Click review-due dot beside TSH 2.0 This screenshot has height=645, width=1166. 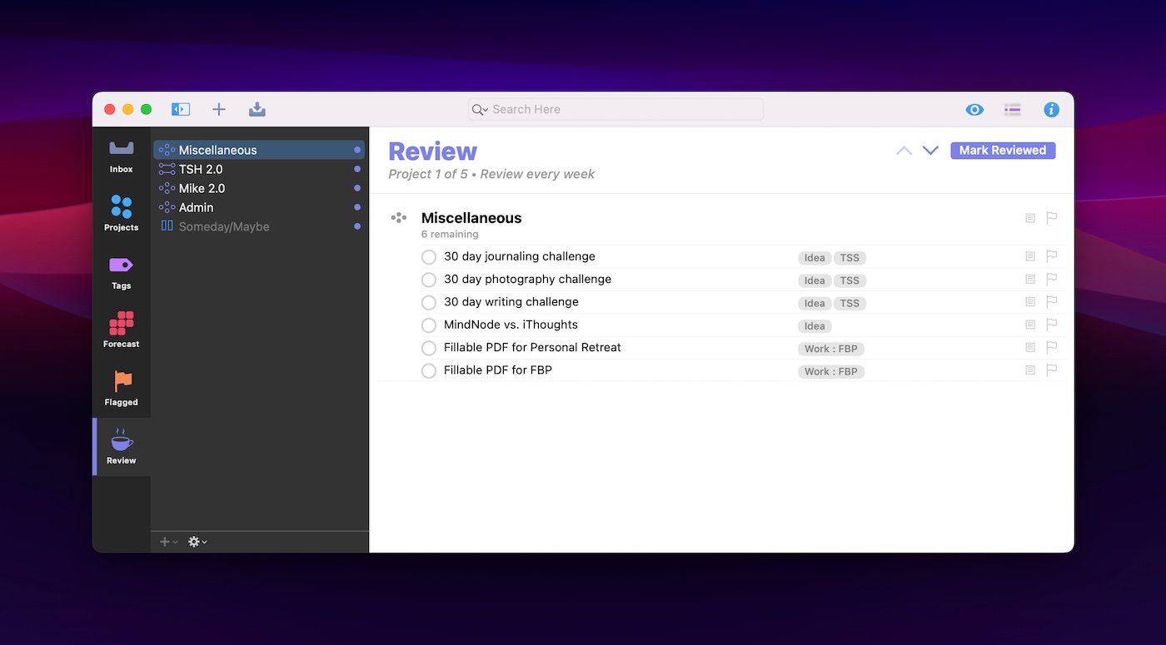(357, 169)
